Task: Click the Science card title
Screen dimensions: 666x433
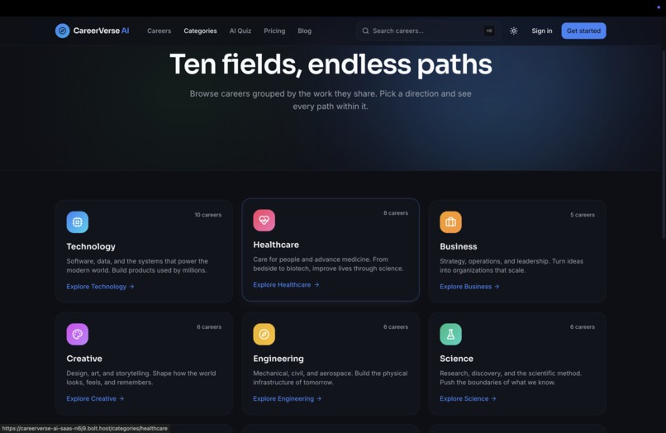Action: pos(456,359)
